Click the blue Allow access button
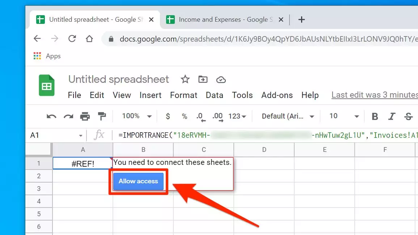Viewport: 418px width, 235px height. pos(138,181)
